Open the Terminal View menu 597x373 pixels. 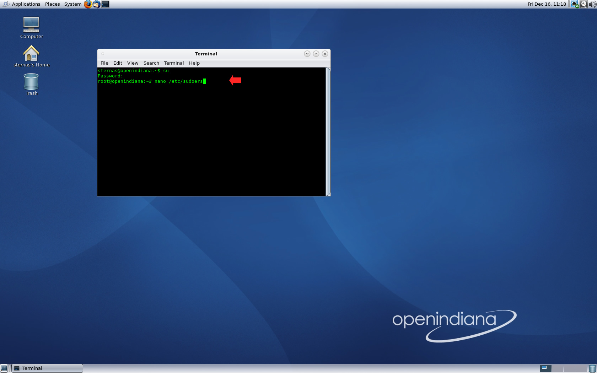(x=133, y=63)
